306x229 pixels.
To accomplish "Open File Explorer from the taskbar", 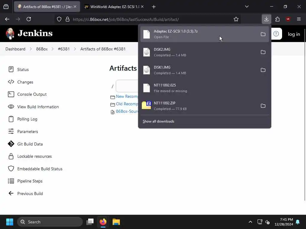I will (x=116, y=222).
